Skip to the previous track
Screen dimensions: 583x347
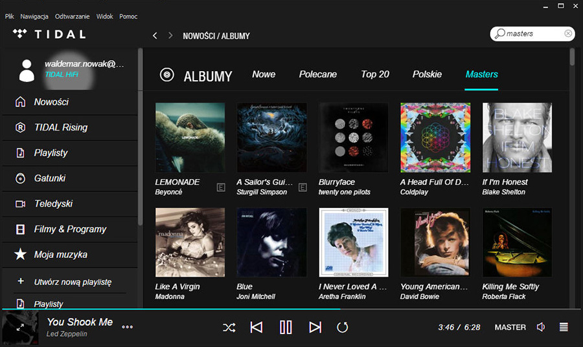point(256,328)
